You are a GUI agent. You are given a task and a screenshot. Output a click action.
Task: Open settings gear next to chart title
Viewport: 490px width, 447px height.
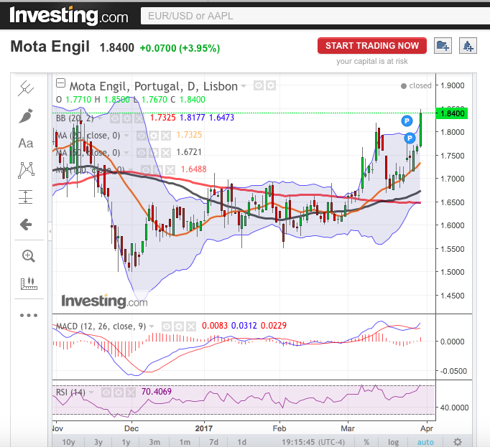point(271,85)
